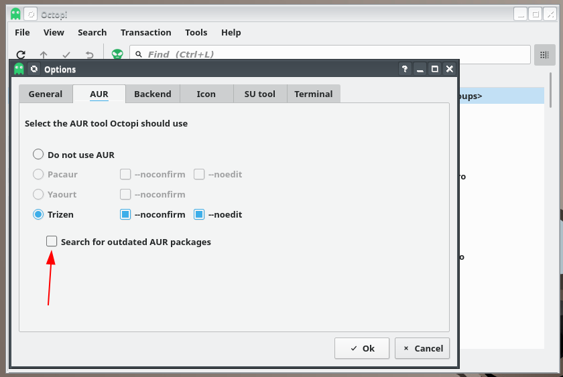The image size is (563, 377).
Task: Click the highlighted groups row in Octopi window
Action: 501,96
